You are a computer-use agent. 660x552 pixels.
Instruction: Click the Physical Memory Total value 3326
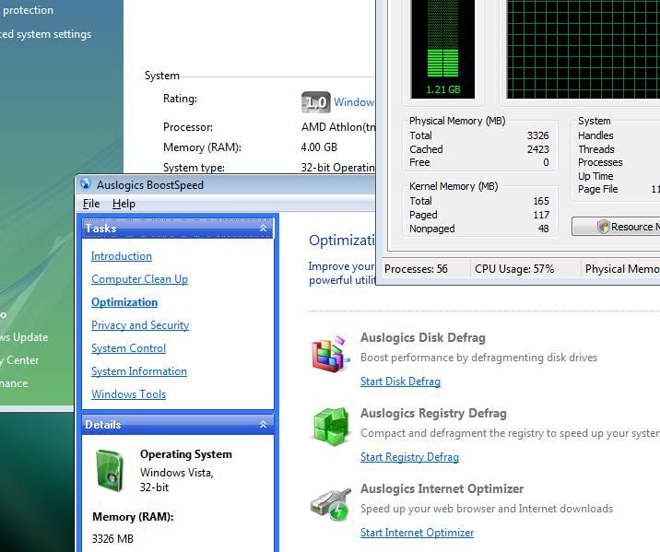pos(538,135)
